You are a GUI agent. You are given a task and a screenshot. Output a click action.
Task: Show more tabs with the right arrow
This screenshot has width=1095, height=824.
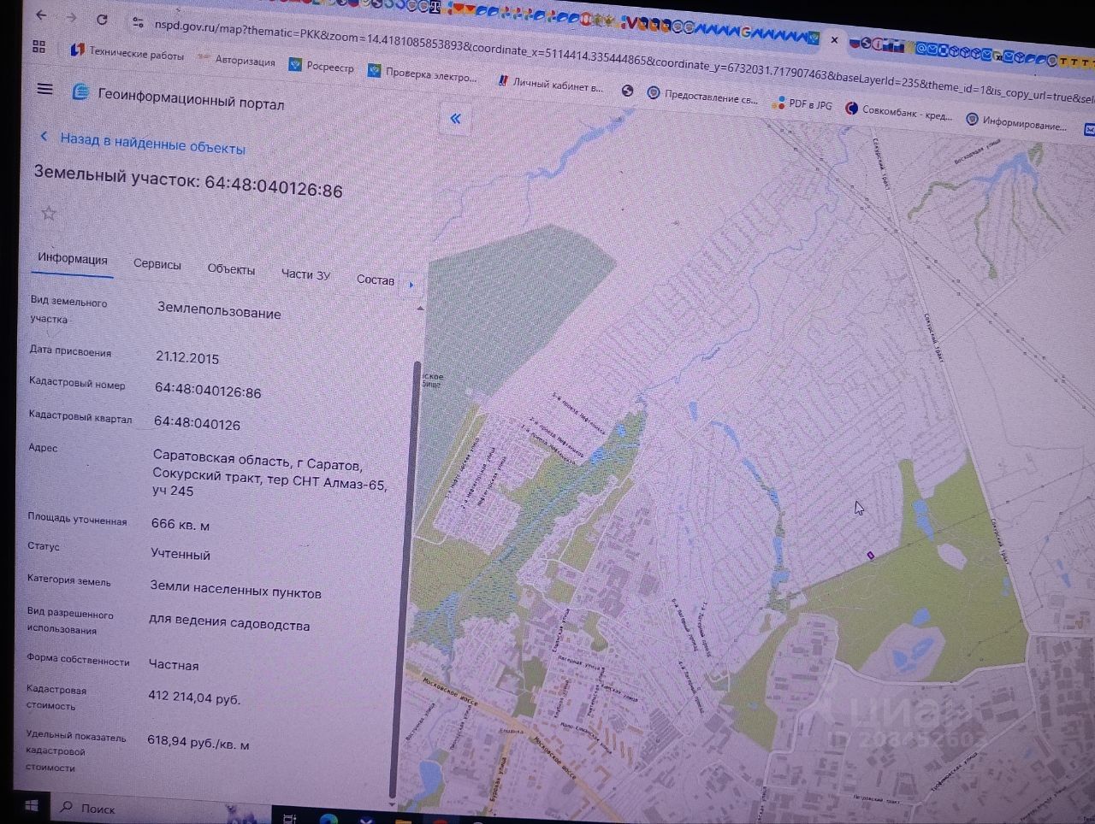tap(411, 284)
